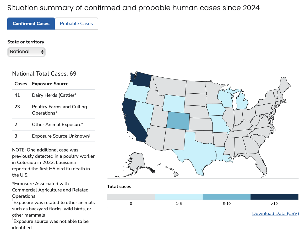Click the dark >10 cases legend swatch
305x237 pixels.
click(x=274, y=197)
